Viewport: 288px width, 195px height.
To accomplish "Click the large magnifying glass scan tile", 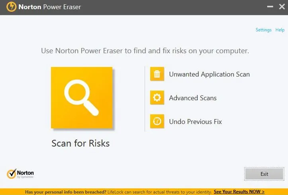I will tap(82, 98).
